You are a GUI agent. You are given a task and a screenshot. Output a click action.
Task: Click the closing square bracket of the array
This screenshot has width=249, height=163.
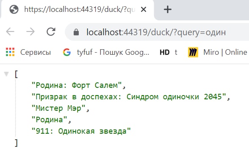(x=16, y=143)
